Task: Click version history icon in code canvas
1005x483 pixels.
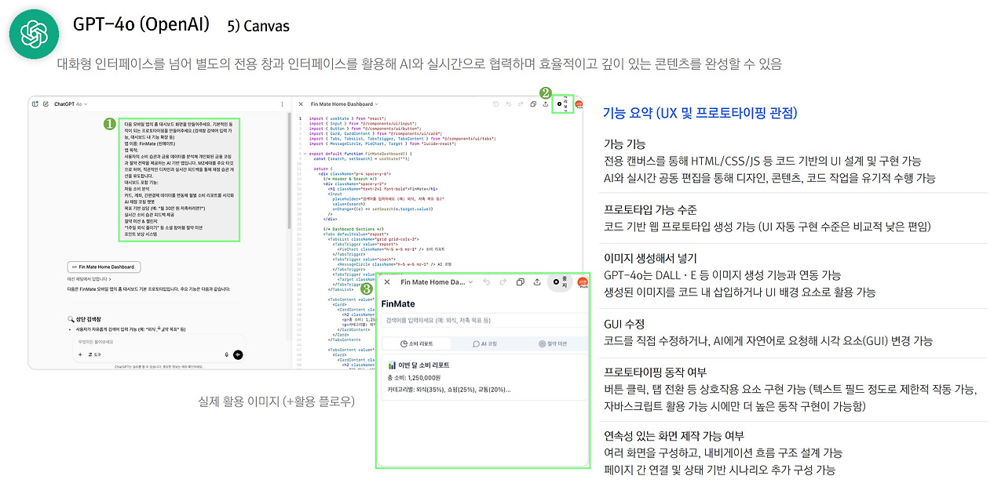Action: (x=495, y=103)
